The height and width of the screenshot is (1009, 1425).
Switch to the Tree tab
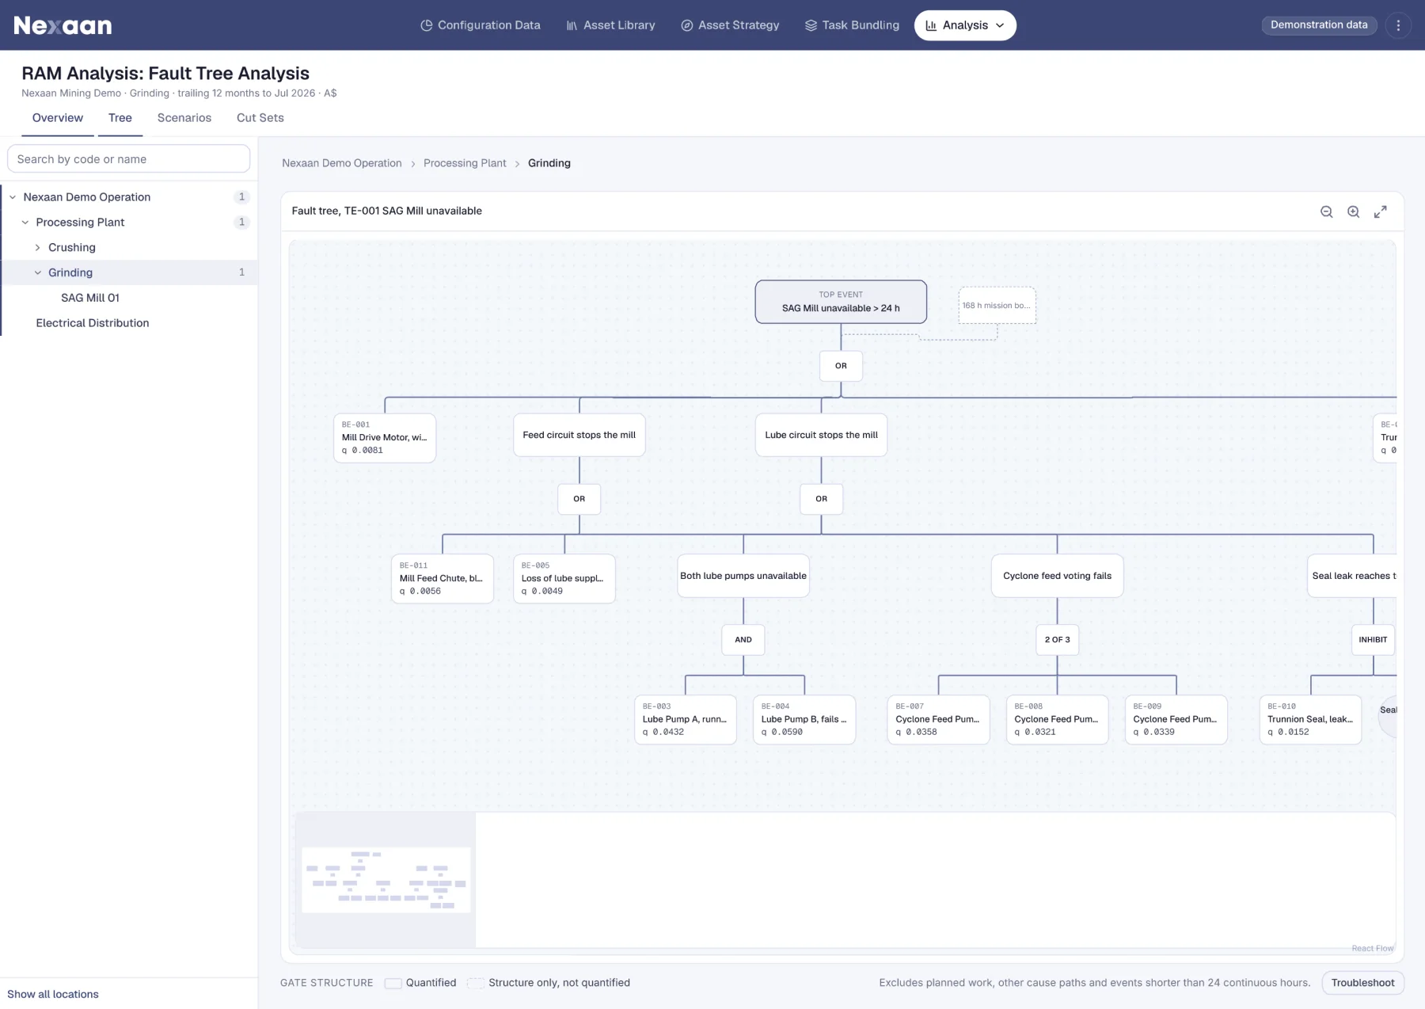tap(120, 118)
